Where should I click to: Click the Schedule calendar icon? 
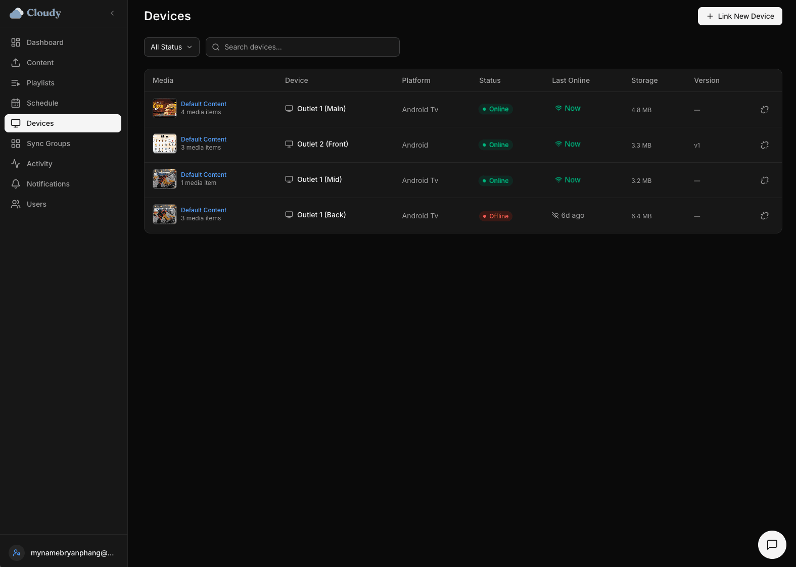(x=16, y=103)
